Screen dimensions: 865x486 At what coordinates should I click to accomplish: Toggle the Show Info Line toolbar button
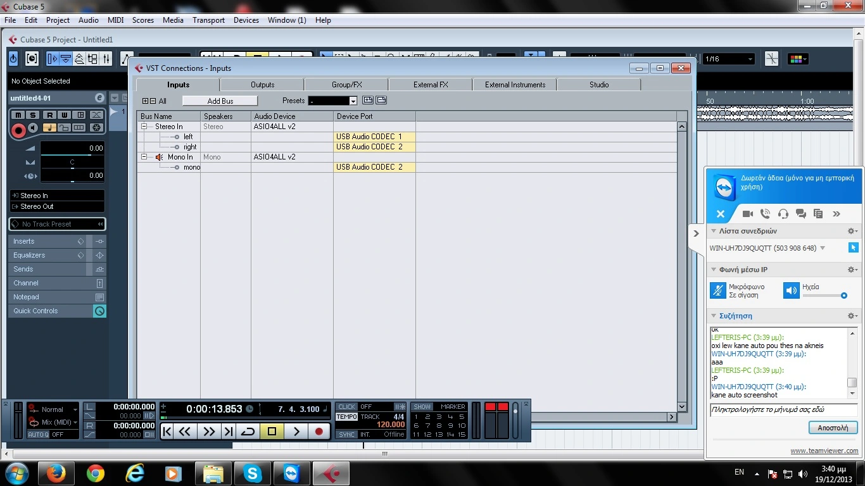click(x=65, y=59)
